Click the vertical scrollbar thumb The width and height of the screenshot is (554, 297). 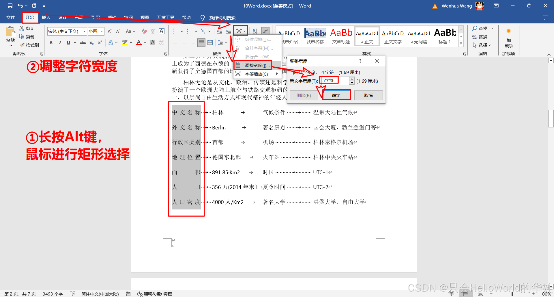[551, 118]
